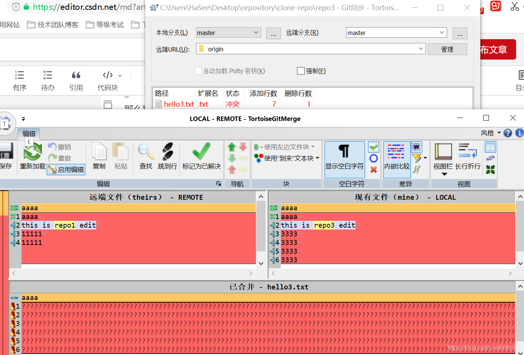Click line 2 'this is repo3 edit' in LOCAL pane
Viewport: 524px width, 355px height.
318,225
